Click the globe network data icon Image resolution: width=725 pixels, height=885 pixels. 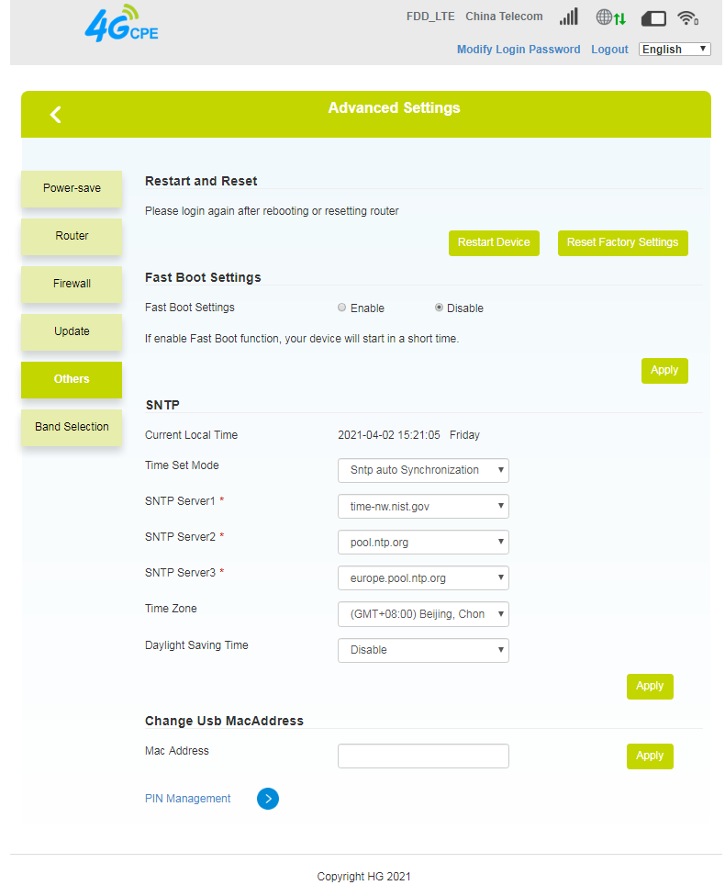click(x=611, y=17)
